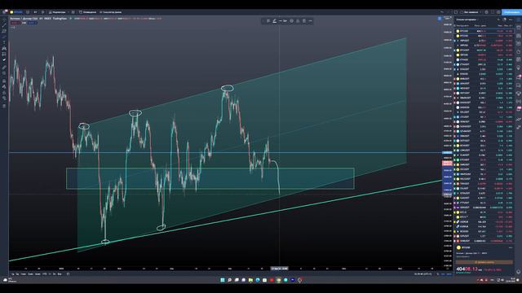
Task: Select the measure ruler tool in left toolbar
Action: (4, 68)
